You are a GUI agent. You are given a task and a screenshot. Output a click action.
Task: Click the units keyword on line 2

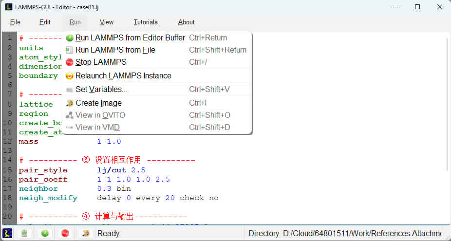(31, 48)
